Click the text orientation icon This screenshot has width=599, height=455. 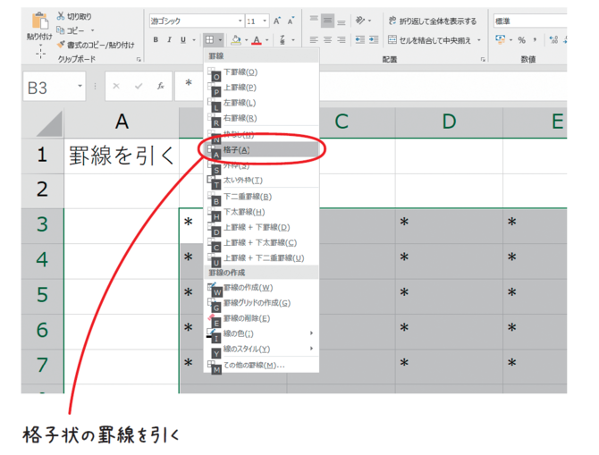click(360, 21)
